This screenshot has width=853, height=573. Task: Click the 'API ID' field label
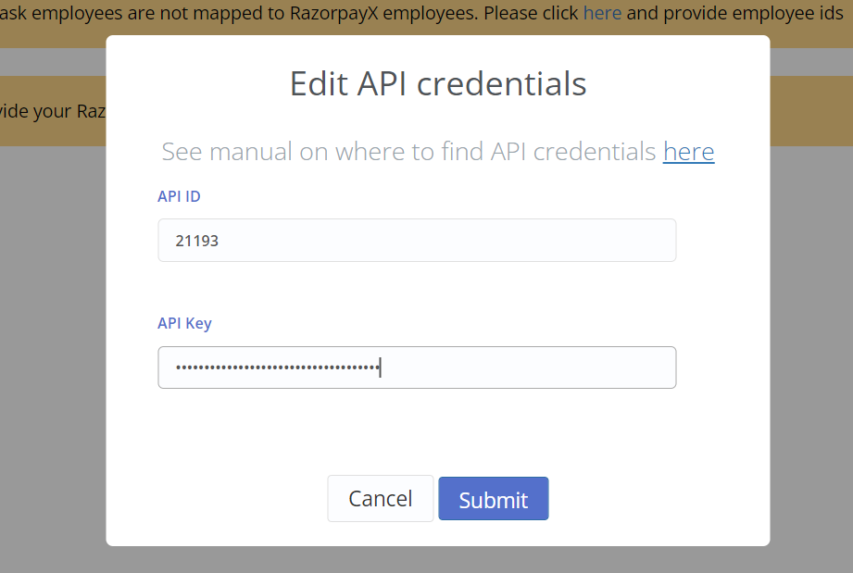179,196
